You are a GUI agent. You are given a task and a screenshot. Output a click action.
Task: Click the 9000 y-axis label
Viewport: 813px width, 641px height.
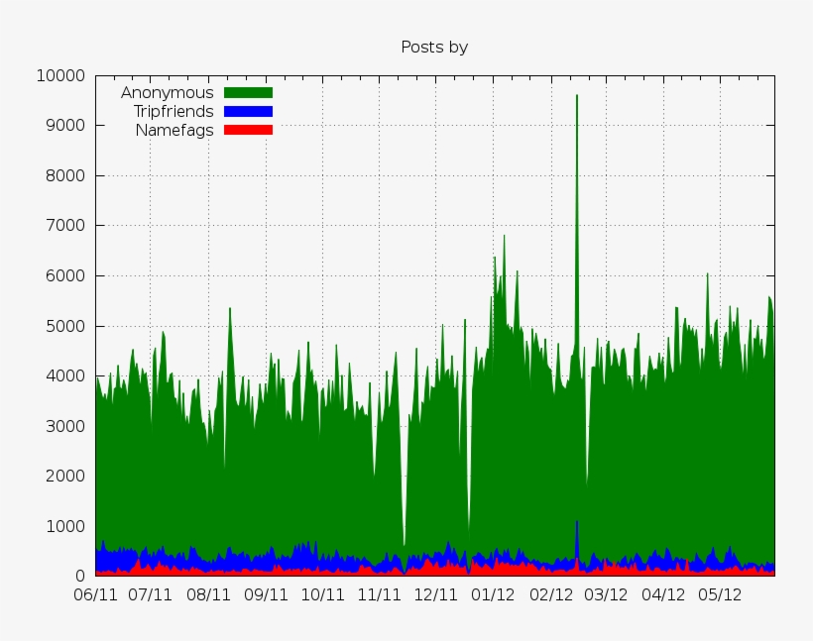pyautogui.click(x=65, y=126)
